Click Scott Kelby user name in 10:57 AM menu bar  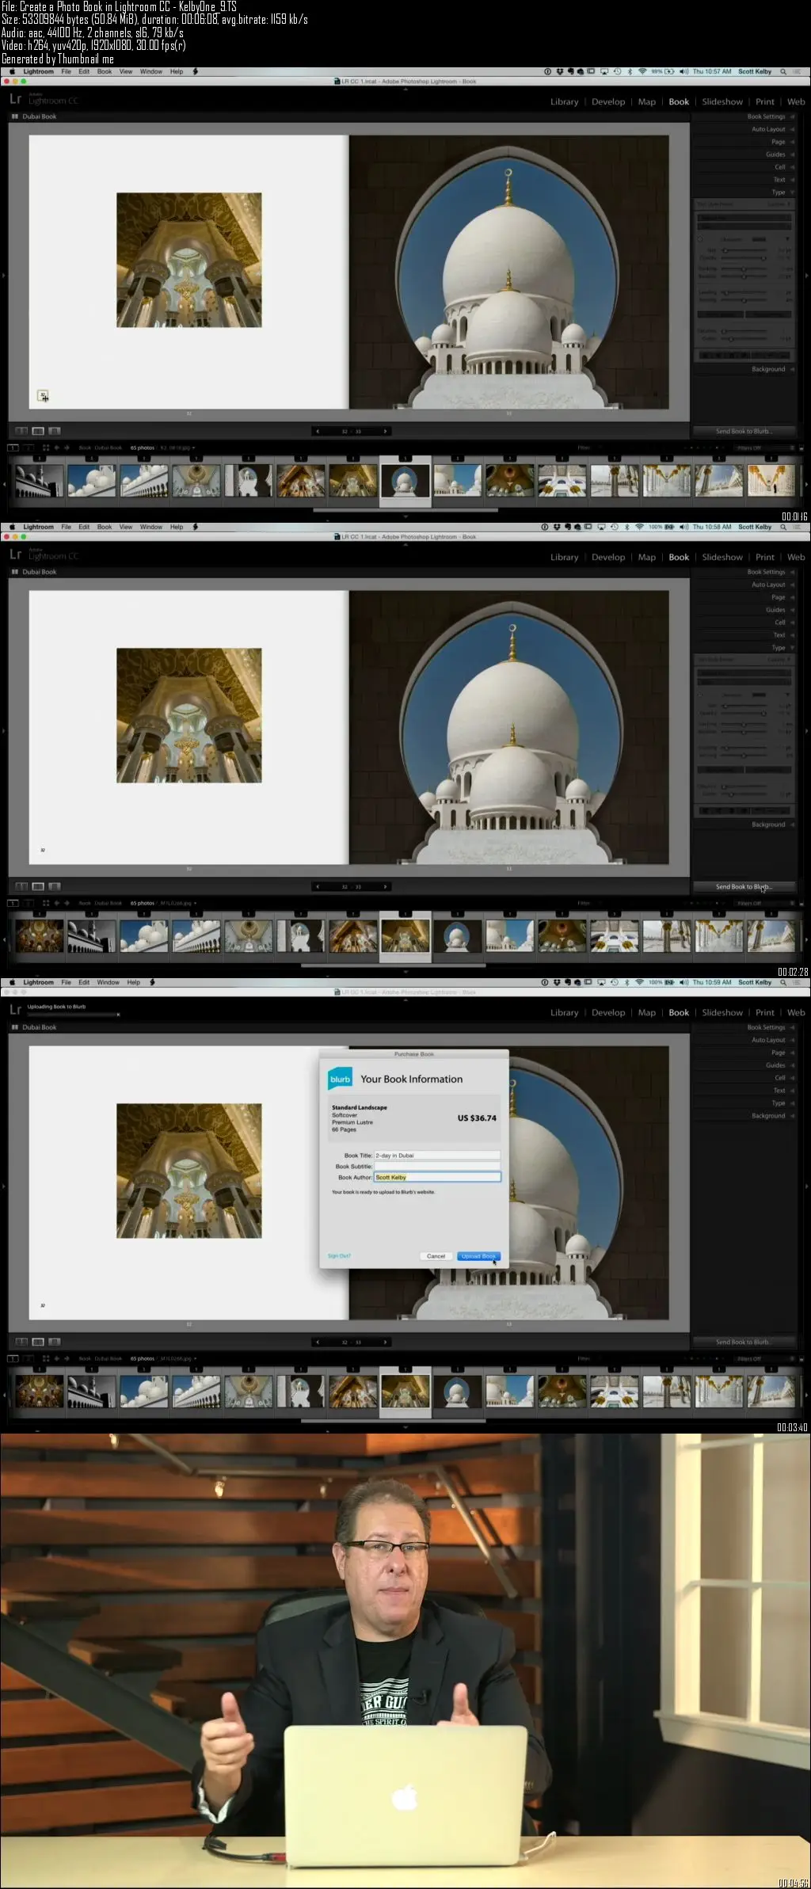pyautogui.click(x=755, y=71)
